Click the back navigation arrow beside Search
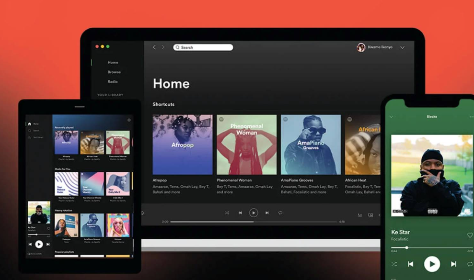Screen dimensions: 474x280 tap(154, 47)
